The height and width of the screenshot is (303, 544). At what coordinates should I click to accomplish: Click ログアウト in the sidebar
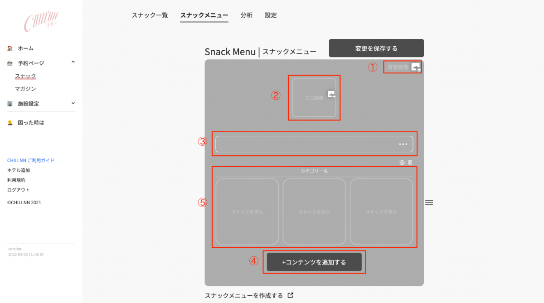[19, 190]
